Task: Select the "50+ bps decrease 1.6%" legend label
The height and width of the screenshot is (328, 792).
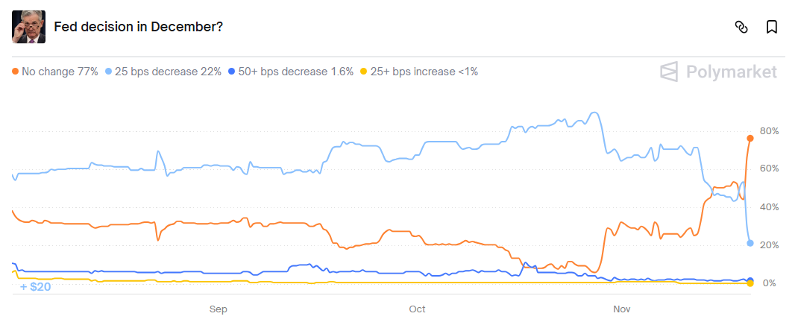Action: 296,72
